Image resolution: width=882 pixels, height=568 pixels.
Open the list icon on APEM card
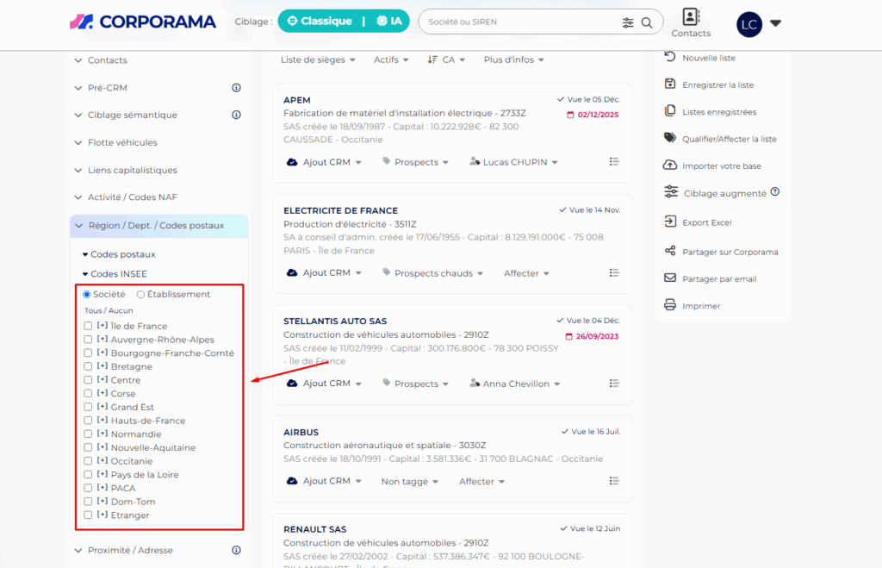coord(614,162)
